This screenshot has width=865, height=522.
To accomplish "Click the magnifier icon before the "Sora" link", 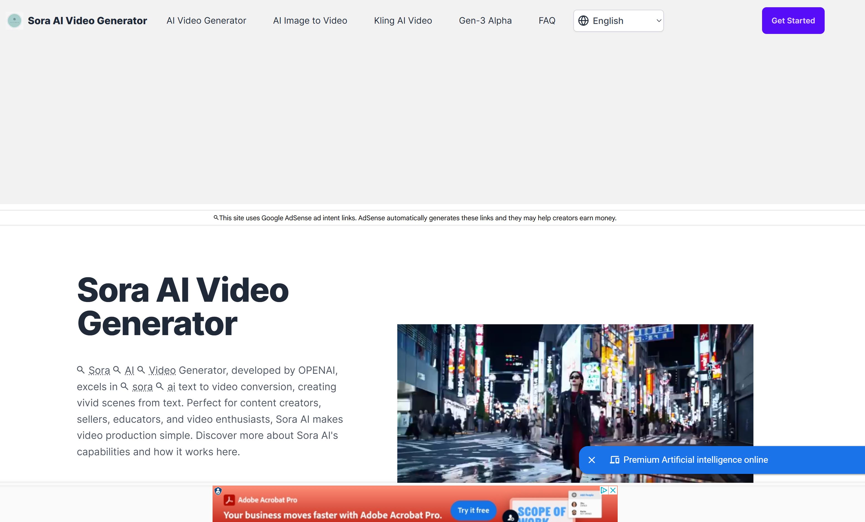I will (x=81, y=370).
